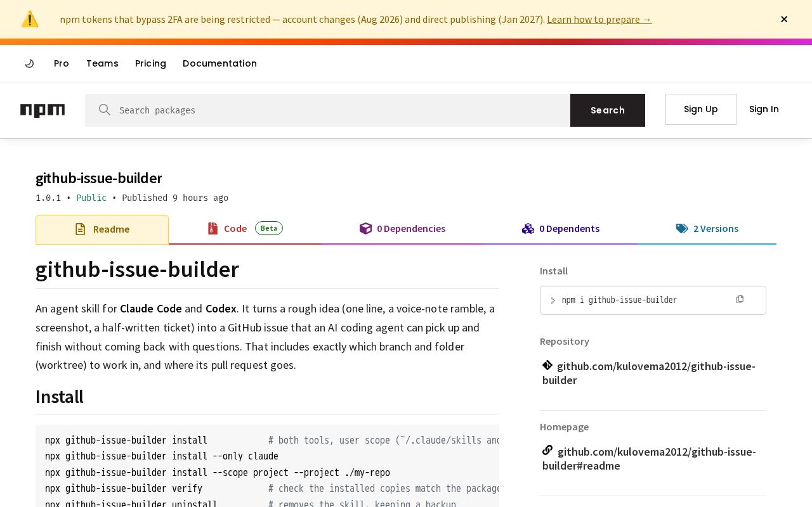The width and height of the screenshot is (812, 507).
Task: Click the Readme tab file icon
Action: pos(80,229)
